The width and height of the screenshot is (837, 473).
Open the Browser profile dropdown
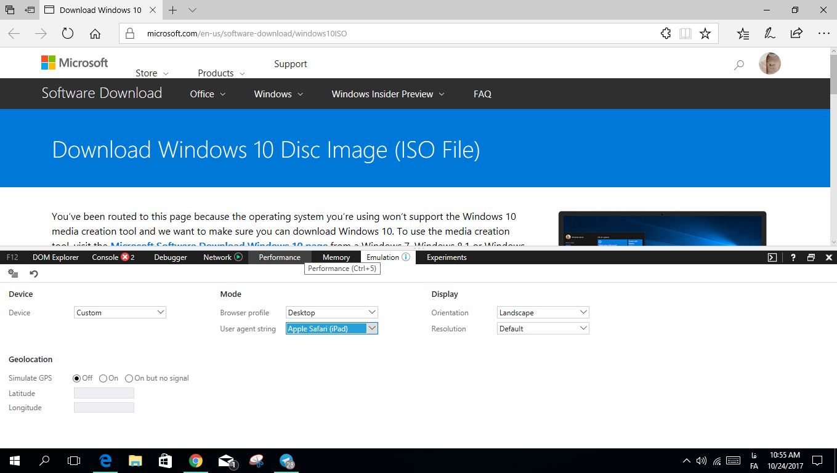[x=331, y=312]
